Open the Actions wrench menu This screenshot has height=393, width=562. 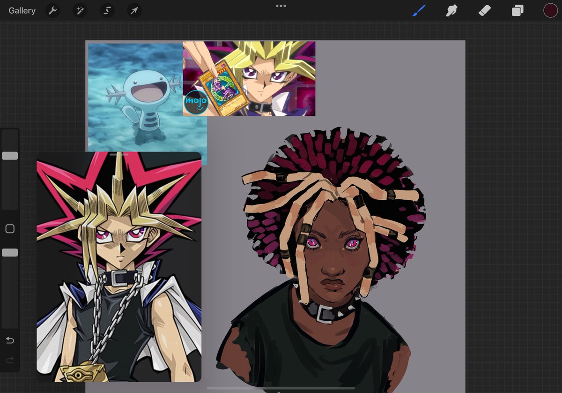tap(53, 10)
